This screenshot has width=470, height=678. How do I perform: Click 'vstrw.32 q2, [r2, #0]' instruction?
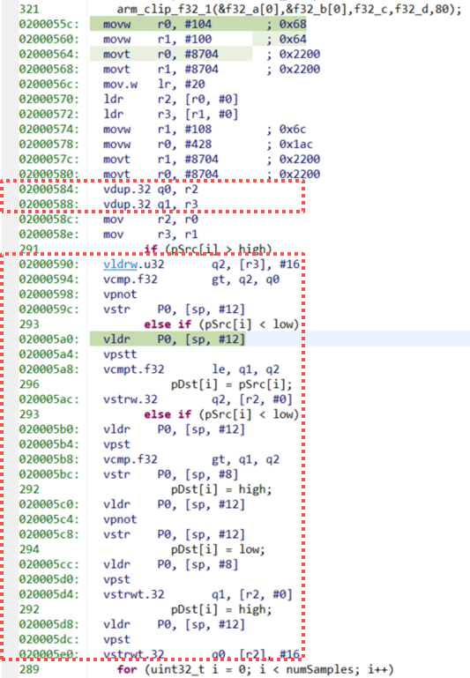198,399
